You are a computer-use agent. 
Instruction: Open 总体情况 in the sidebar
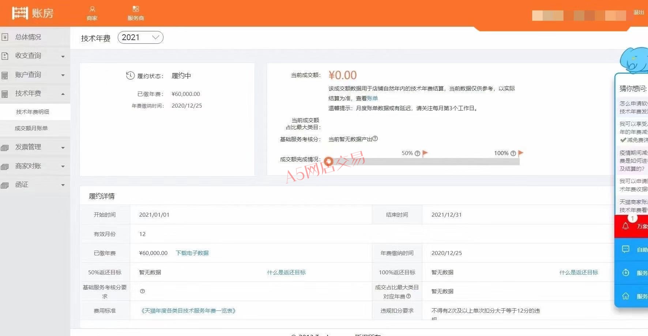pyautogui.click(x=28, y=37)
